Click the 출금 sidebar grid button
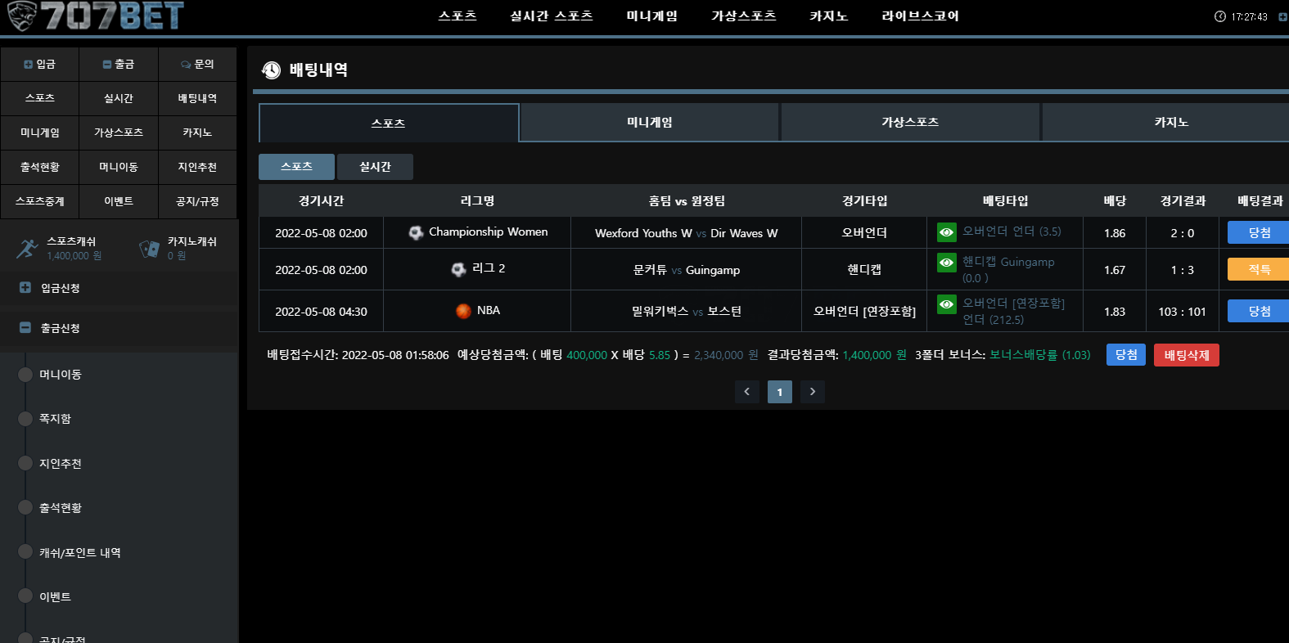 click(119, 64)
